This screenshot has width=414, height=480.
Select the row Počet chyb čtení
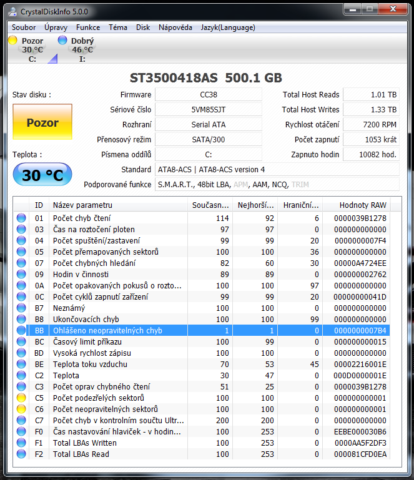click(x=202, y=218)
